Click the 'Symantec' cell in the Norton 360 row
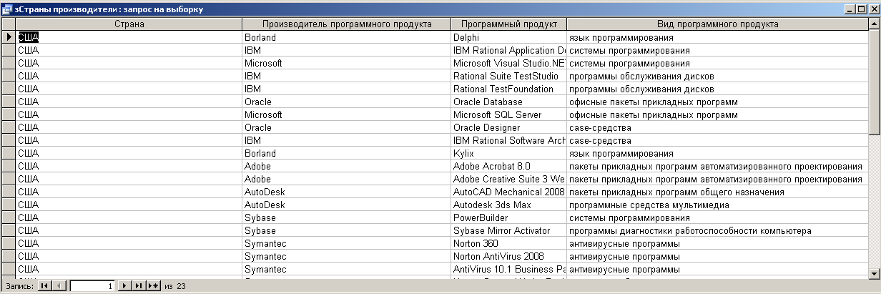The width and height of the screenshot is (881, 294). tap(347, 243)
